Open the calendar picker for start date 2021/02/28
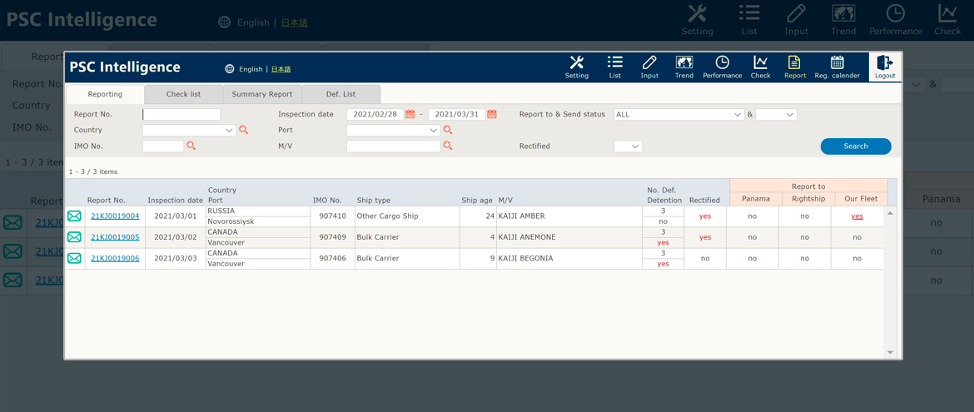The height and width of the screenshot is (412, 974). [410, 114]
